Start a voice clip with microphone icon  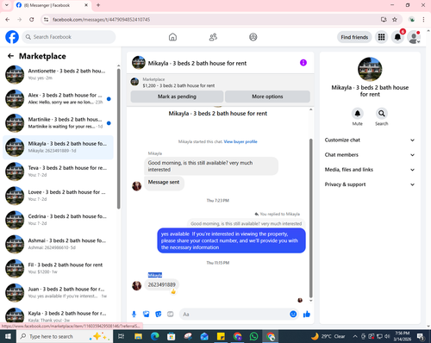click(x=134, y=314)
